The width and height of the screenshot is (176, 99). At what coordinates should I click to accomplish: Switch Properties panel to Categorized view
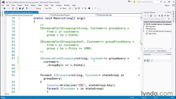click(145, 61)
